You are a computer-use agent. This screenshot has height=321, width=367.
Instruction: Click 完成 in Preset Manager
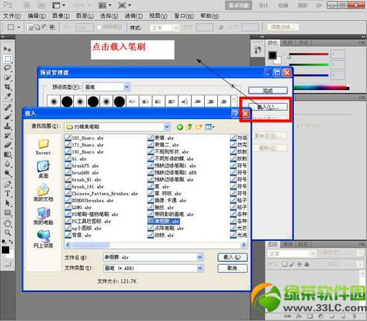268,91
